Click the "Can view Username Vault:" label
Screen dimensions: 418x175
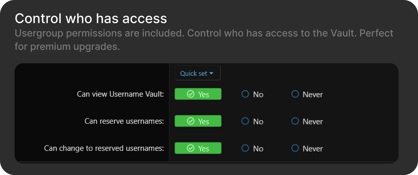pyautogui.click(x=120, y=94)
